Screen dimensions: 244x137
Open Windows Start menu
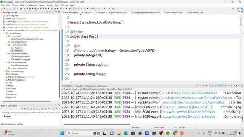click(62, 133)
